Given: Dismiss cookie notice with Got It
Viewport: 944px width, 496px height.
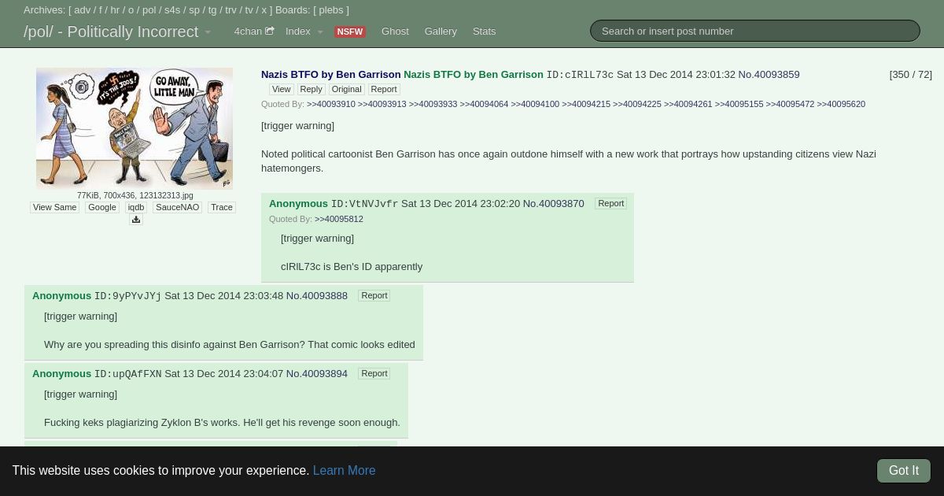Looking at the screenshot, I should (904, 471).
